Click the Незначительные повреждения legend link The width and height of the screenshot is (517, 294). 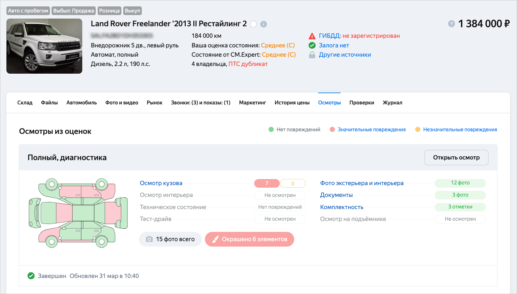point(460,129)
